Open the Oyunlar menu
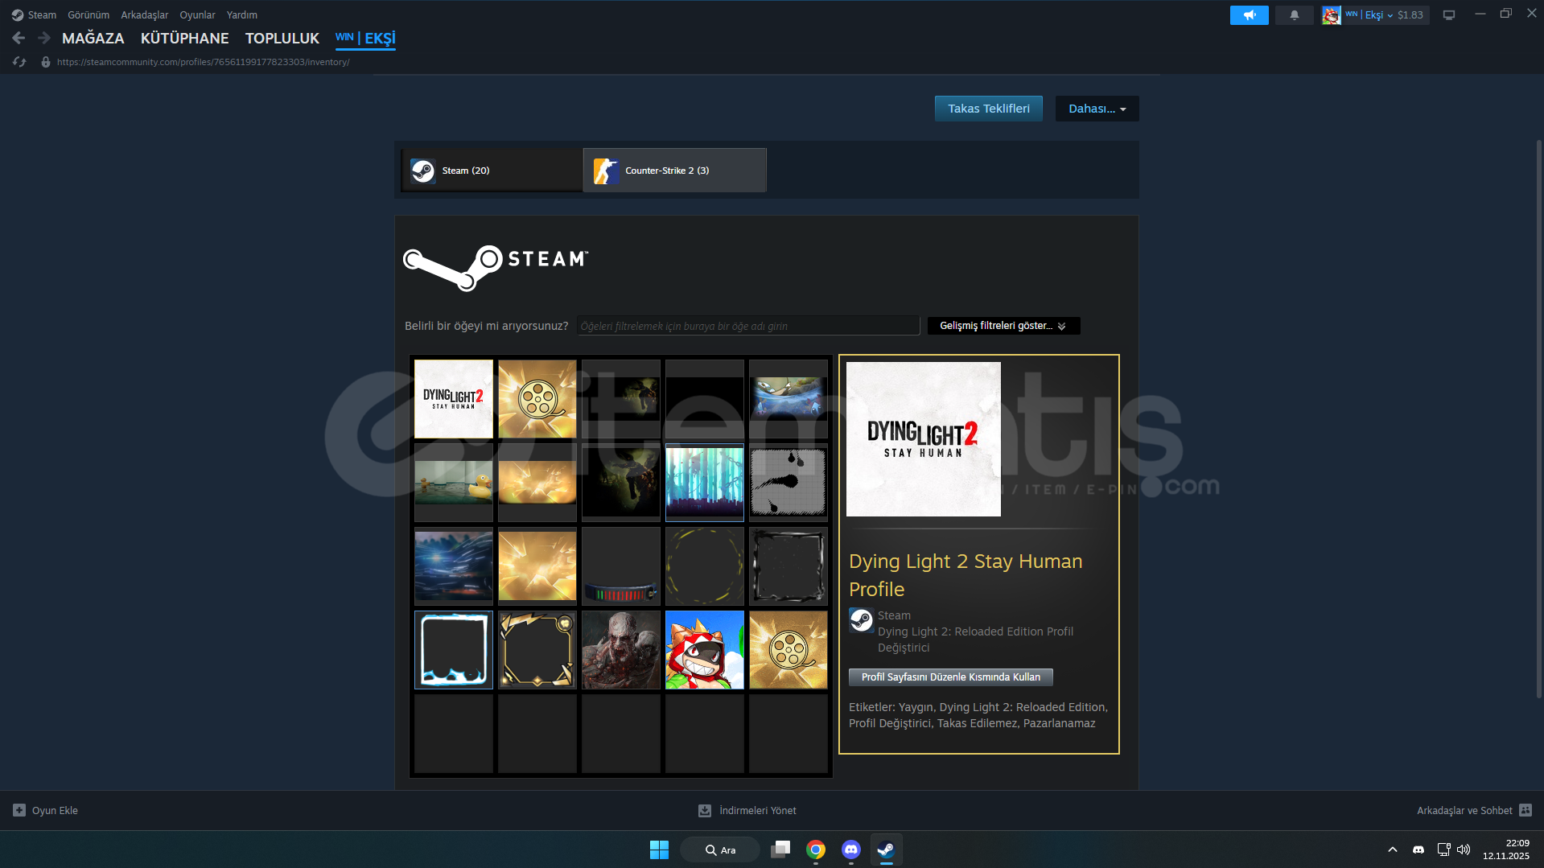 pyautogui.click(x=197, y=15)
